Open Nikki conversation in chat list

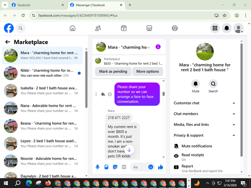point(42,73)
